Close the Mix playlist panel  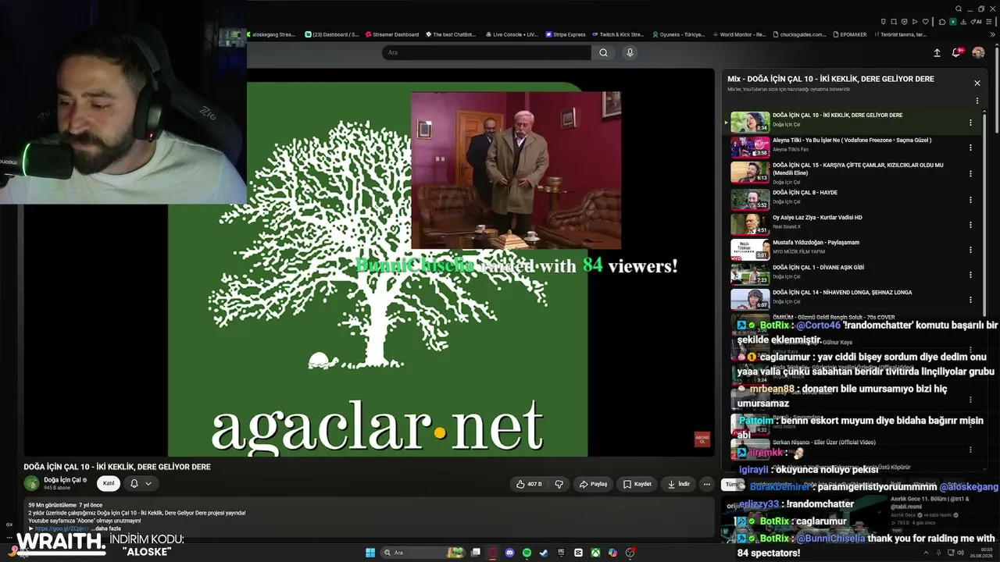[x=977, y=83]
